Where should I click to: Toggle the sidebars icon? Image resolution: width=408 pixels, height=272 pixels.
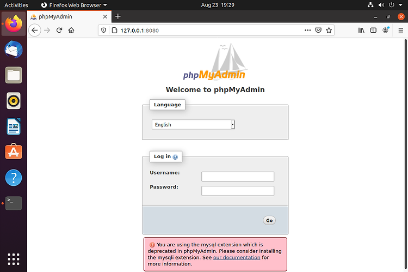[373, 30]
